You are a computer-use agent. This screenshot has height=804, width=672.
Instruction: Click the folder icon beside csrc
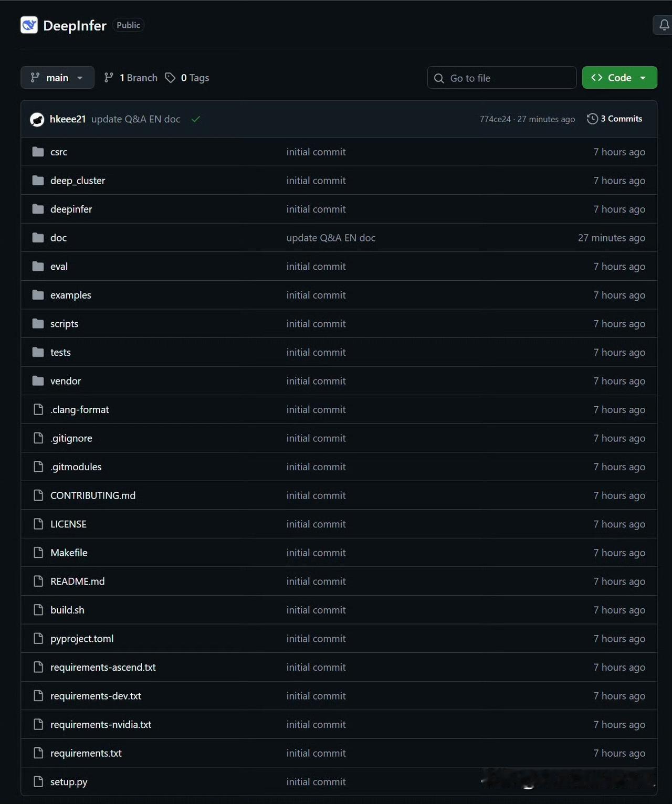(x=38, y=152)
